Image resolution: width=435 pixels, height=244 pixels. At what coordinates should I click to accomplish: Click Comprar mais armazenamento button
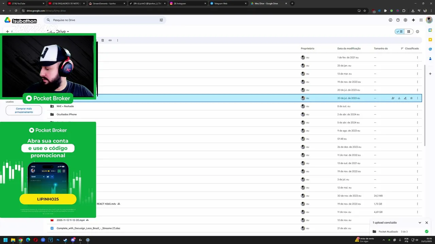[x=24, y=110]
